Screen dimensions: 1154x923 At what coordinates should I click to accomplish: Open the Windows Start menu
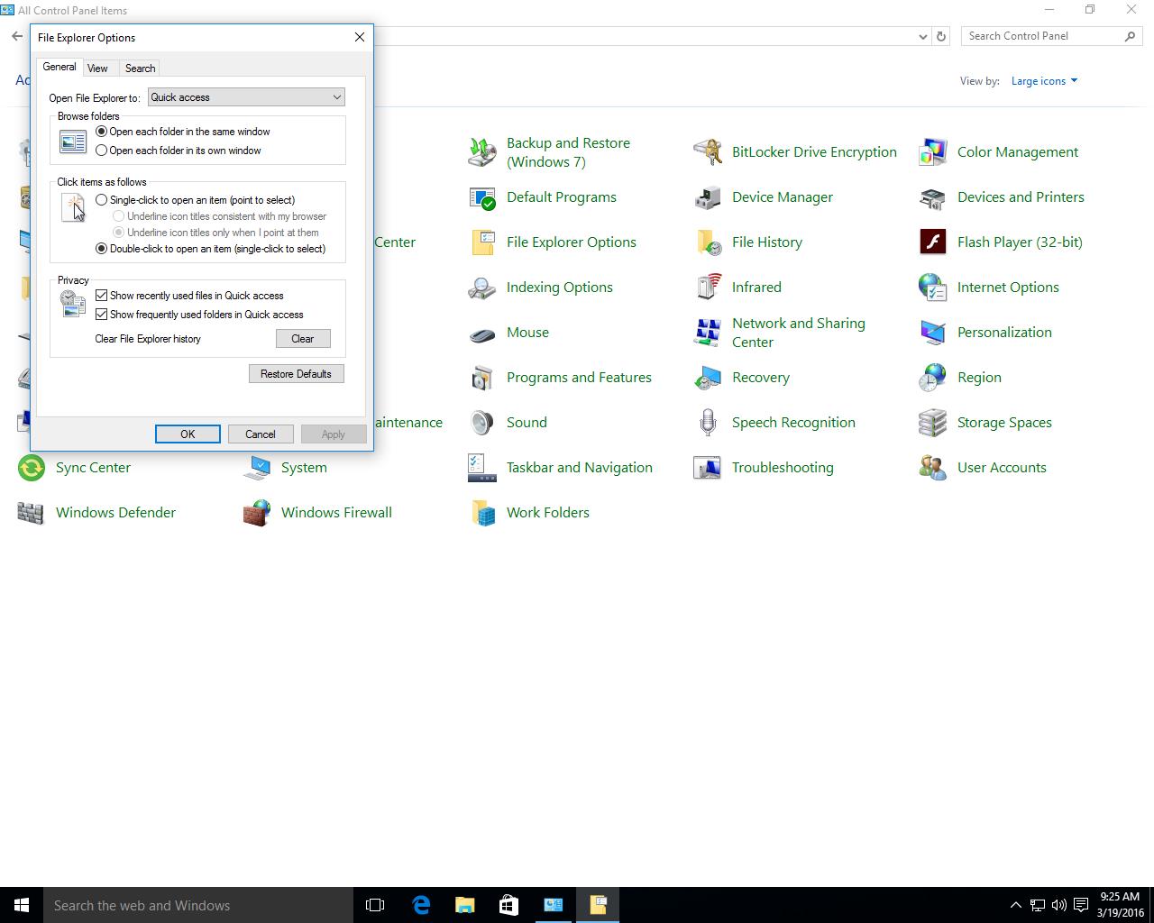click(x=22, y=905)
